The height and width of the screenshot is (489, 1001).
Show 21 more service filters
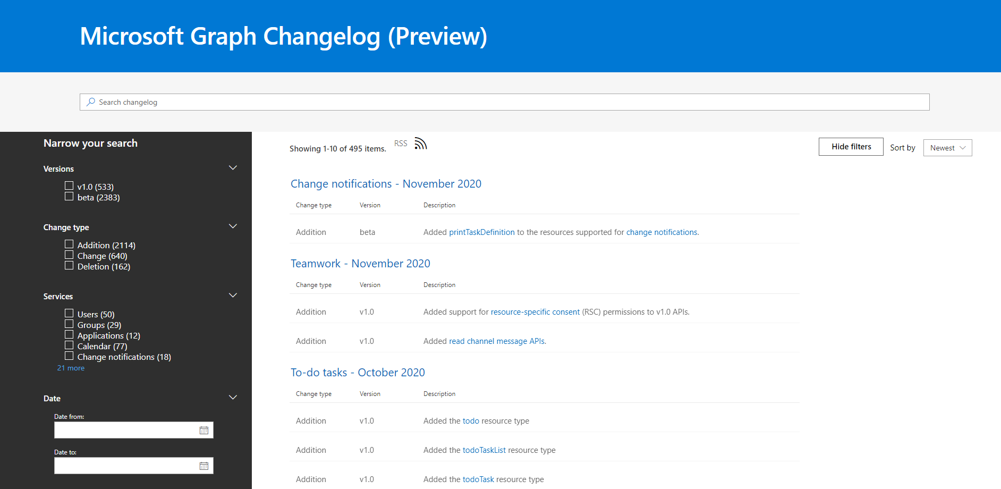tap(70, 367)
